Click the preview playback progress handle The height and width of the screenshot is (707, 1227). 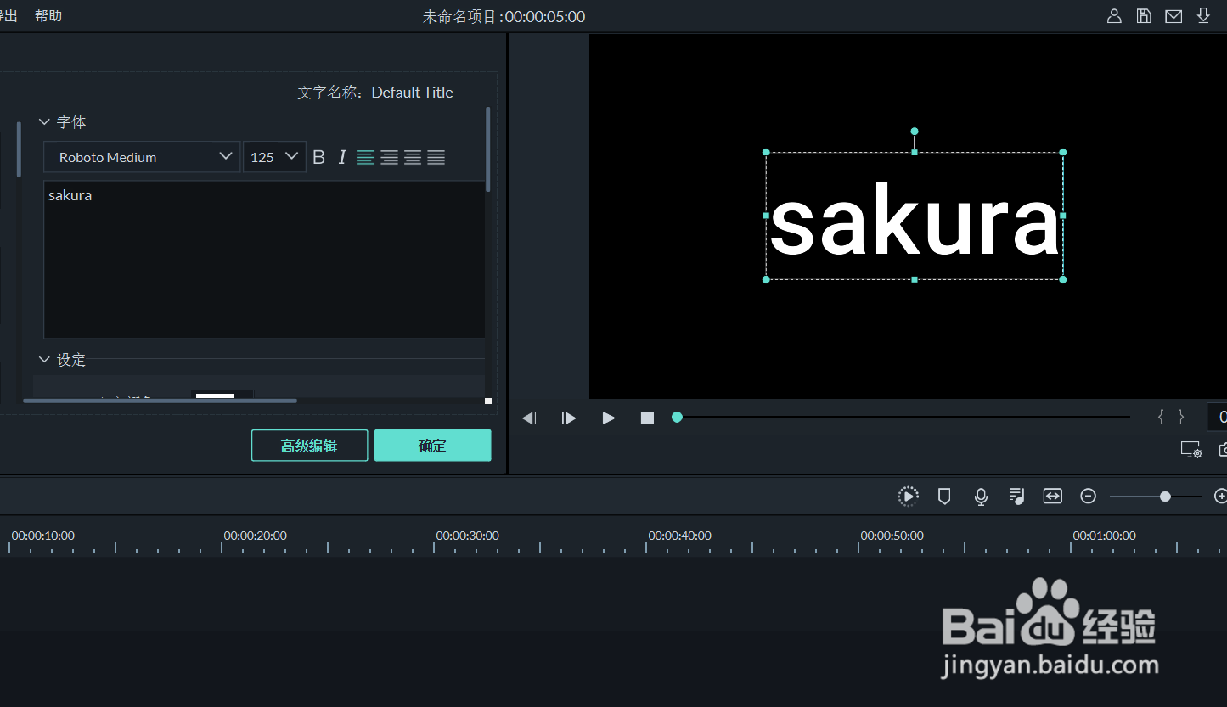[x=677, y=417]
